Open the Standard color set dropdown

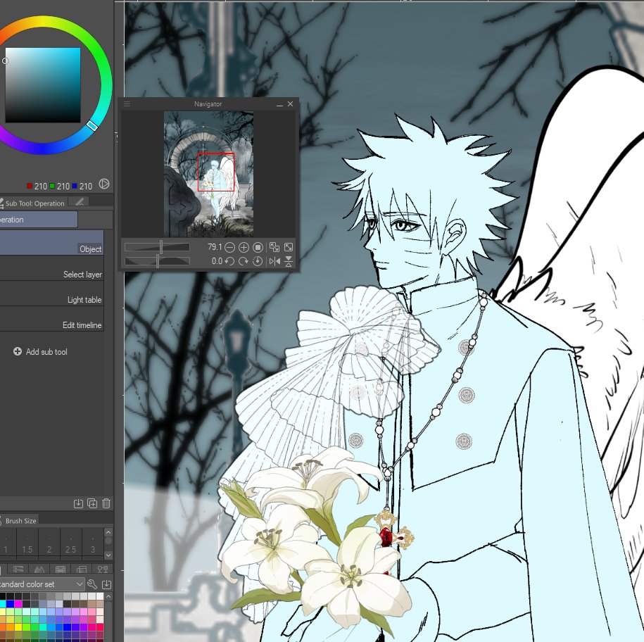coord(42,584)
